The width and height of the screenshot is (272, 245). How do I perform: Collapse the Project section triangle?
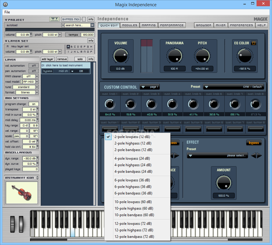6,20
